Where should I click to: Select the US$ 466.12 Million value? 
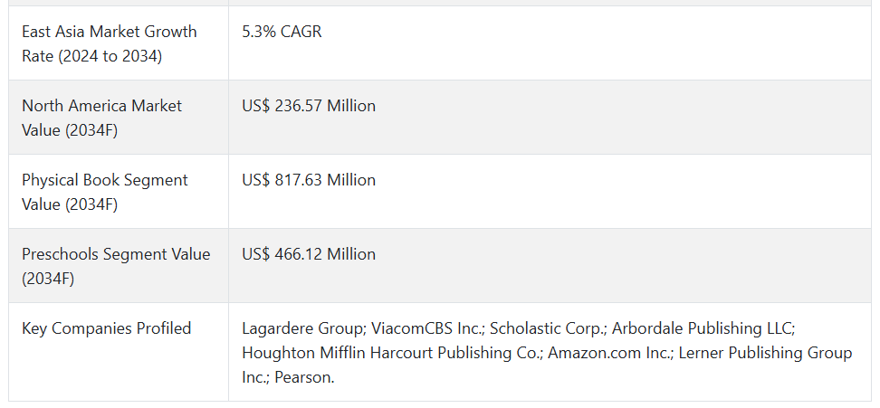click(309, 254)
